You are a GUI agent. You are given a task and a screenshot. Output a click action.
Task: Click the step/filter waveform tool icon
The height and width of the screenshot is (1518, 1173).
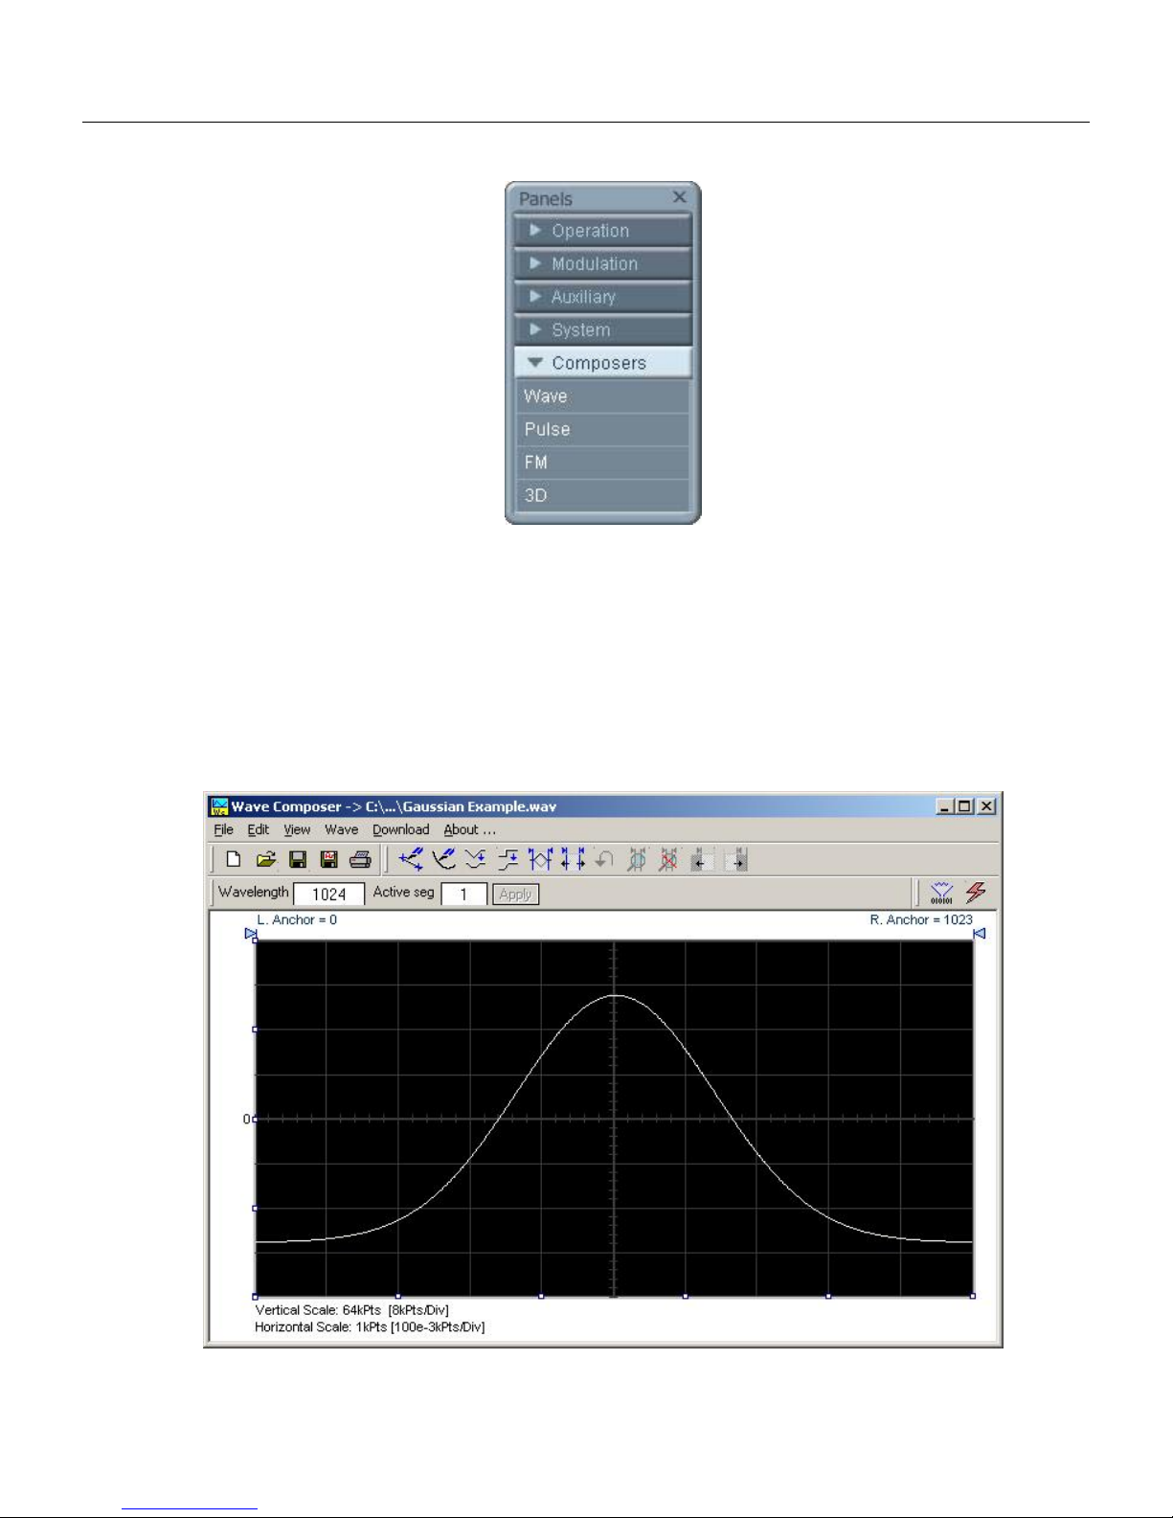508,859
